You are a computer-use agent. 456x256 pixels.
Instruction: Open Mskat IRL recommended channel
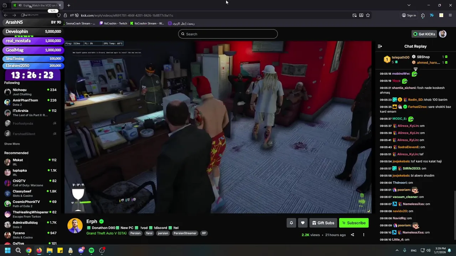[30, 162]
